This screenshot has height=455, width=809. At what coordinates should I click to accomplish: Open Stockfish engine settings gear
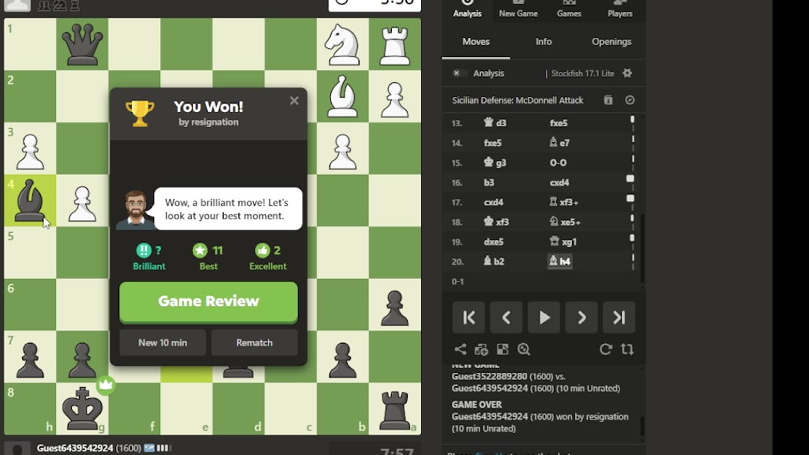pyautogui.click(x=627, y=73)
